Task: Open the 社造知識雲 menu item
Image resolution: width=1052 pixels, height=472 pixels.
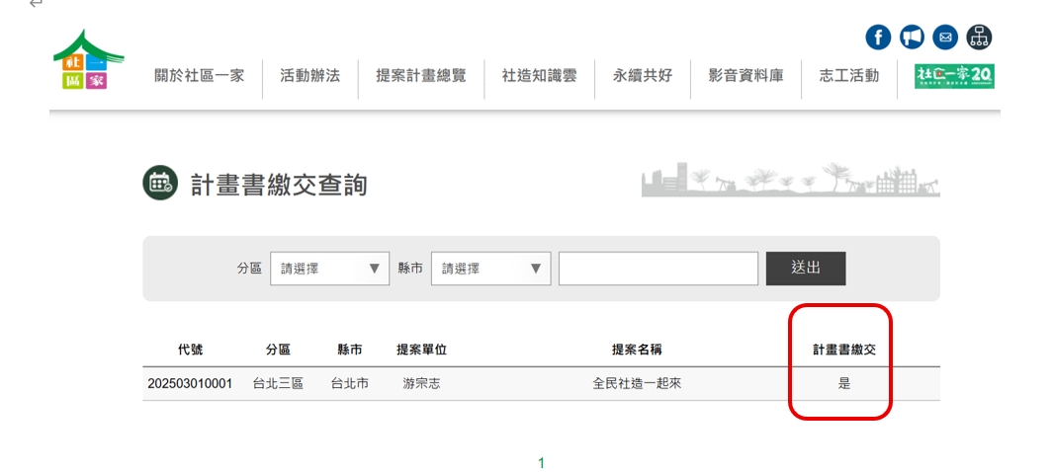Action: point(539,76)
